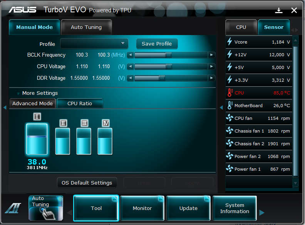Click the ASUS logo in title bar

tap(22, 10)
